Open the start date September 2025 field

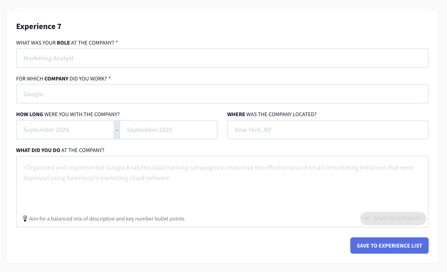(65, 130)
